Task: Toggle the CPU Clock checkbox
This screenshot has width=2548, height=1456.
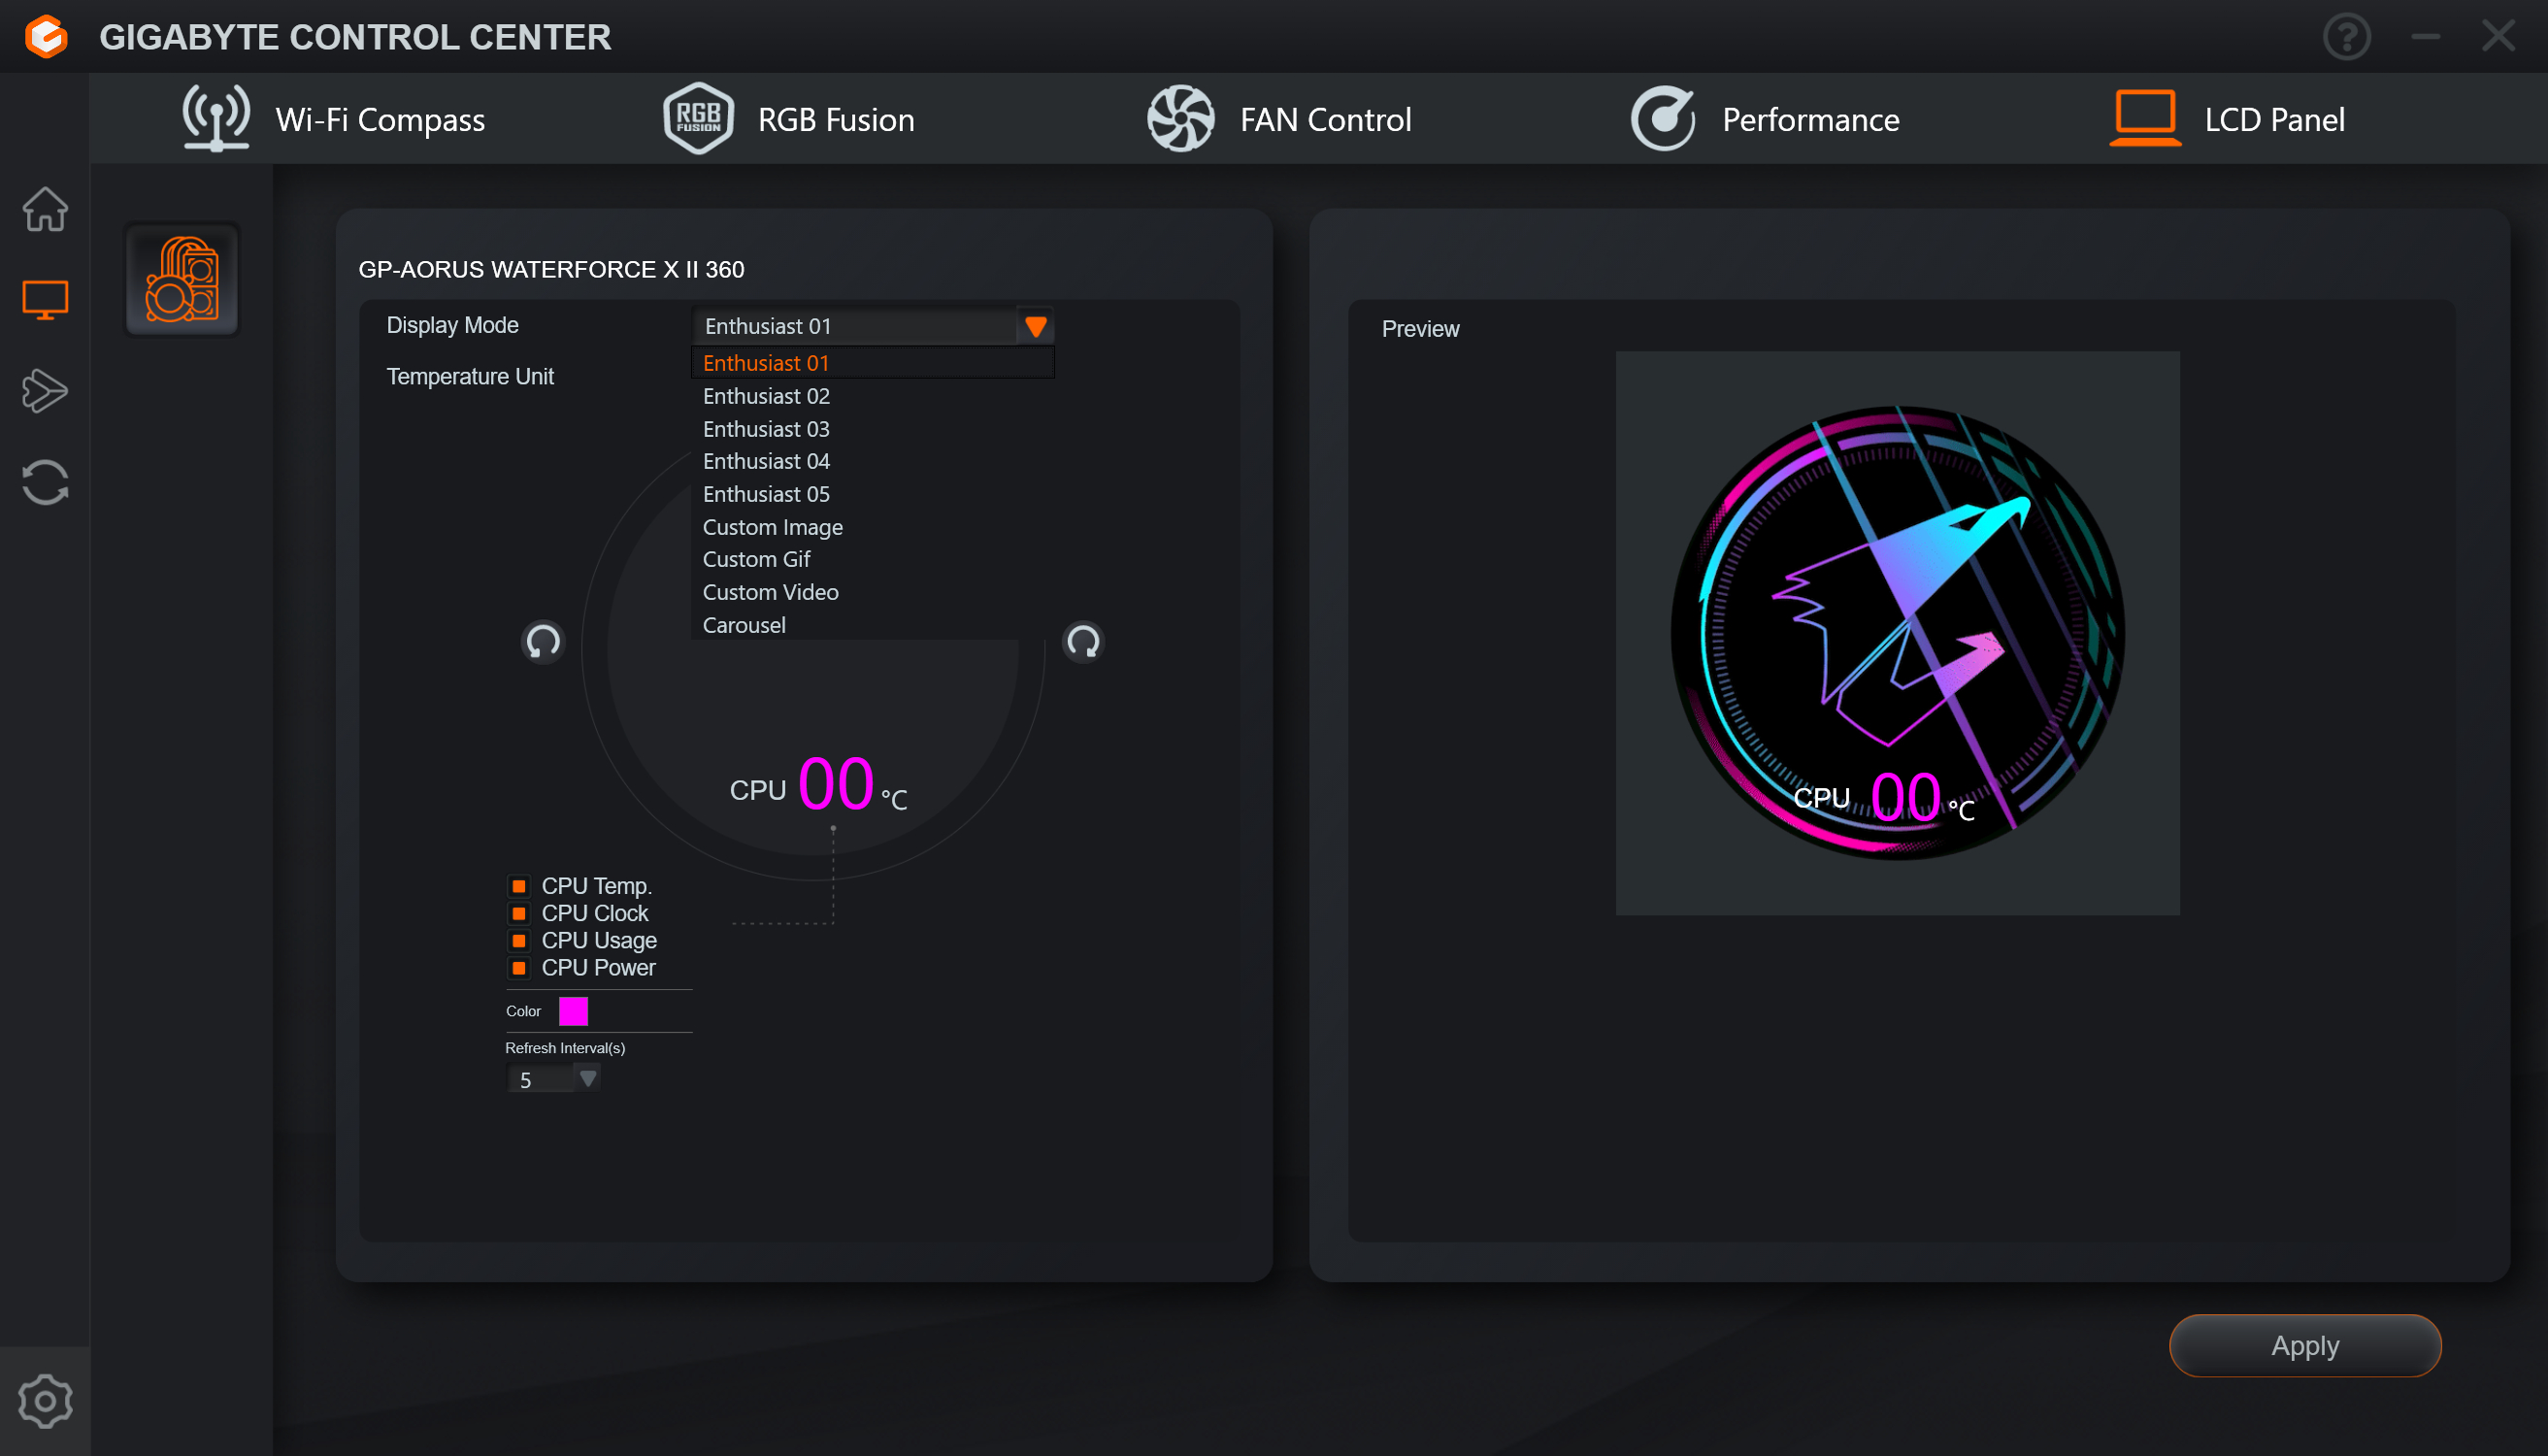Action: point(519,913)
